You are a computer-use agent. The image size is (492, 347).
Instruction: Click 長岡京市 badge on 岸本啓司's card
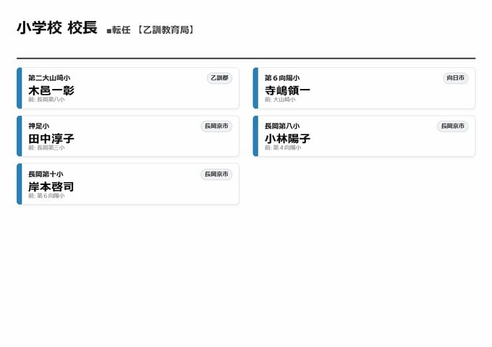216,174
